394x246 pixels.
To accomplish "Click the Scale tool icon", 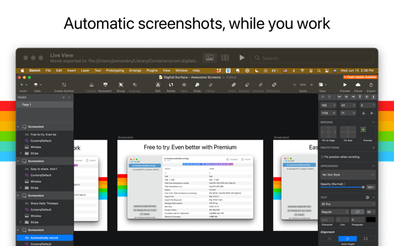I will (197, 85).
